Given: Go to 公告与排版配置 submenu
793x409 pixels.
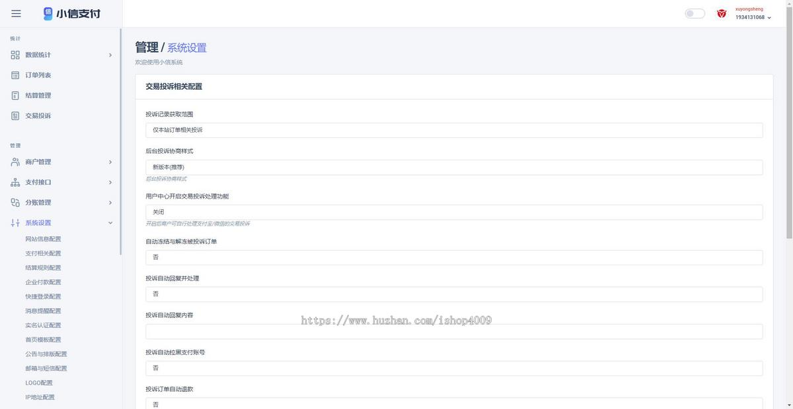Looking at the screenshot, I should [x=46, y=354].
